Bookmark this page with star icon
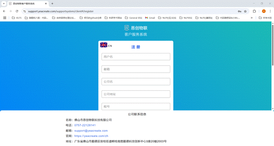 coord(245,11)
